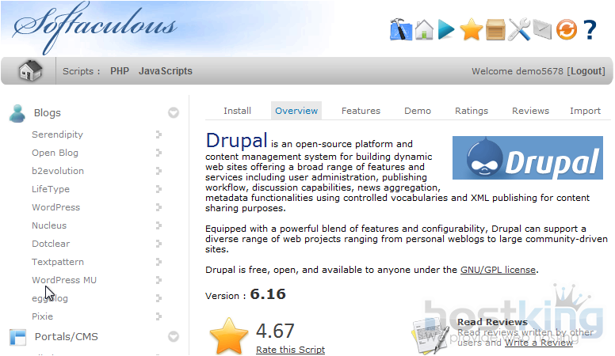This screenshot has height=356, width=615.
Task: Click the envelope email icon
Action: click(x=542, y=30)
